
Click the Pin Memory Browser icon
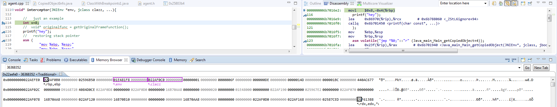tap(530, 60)
